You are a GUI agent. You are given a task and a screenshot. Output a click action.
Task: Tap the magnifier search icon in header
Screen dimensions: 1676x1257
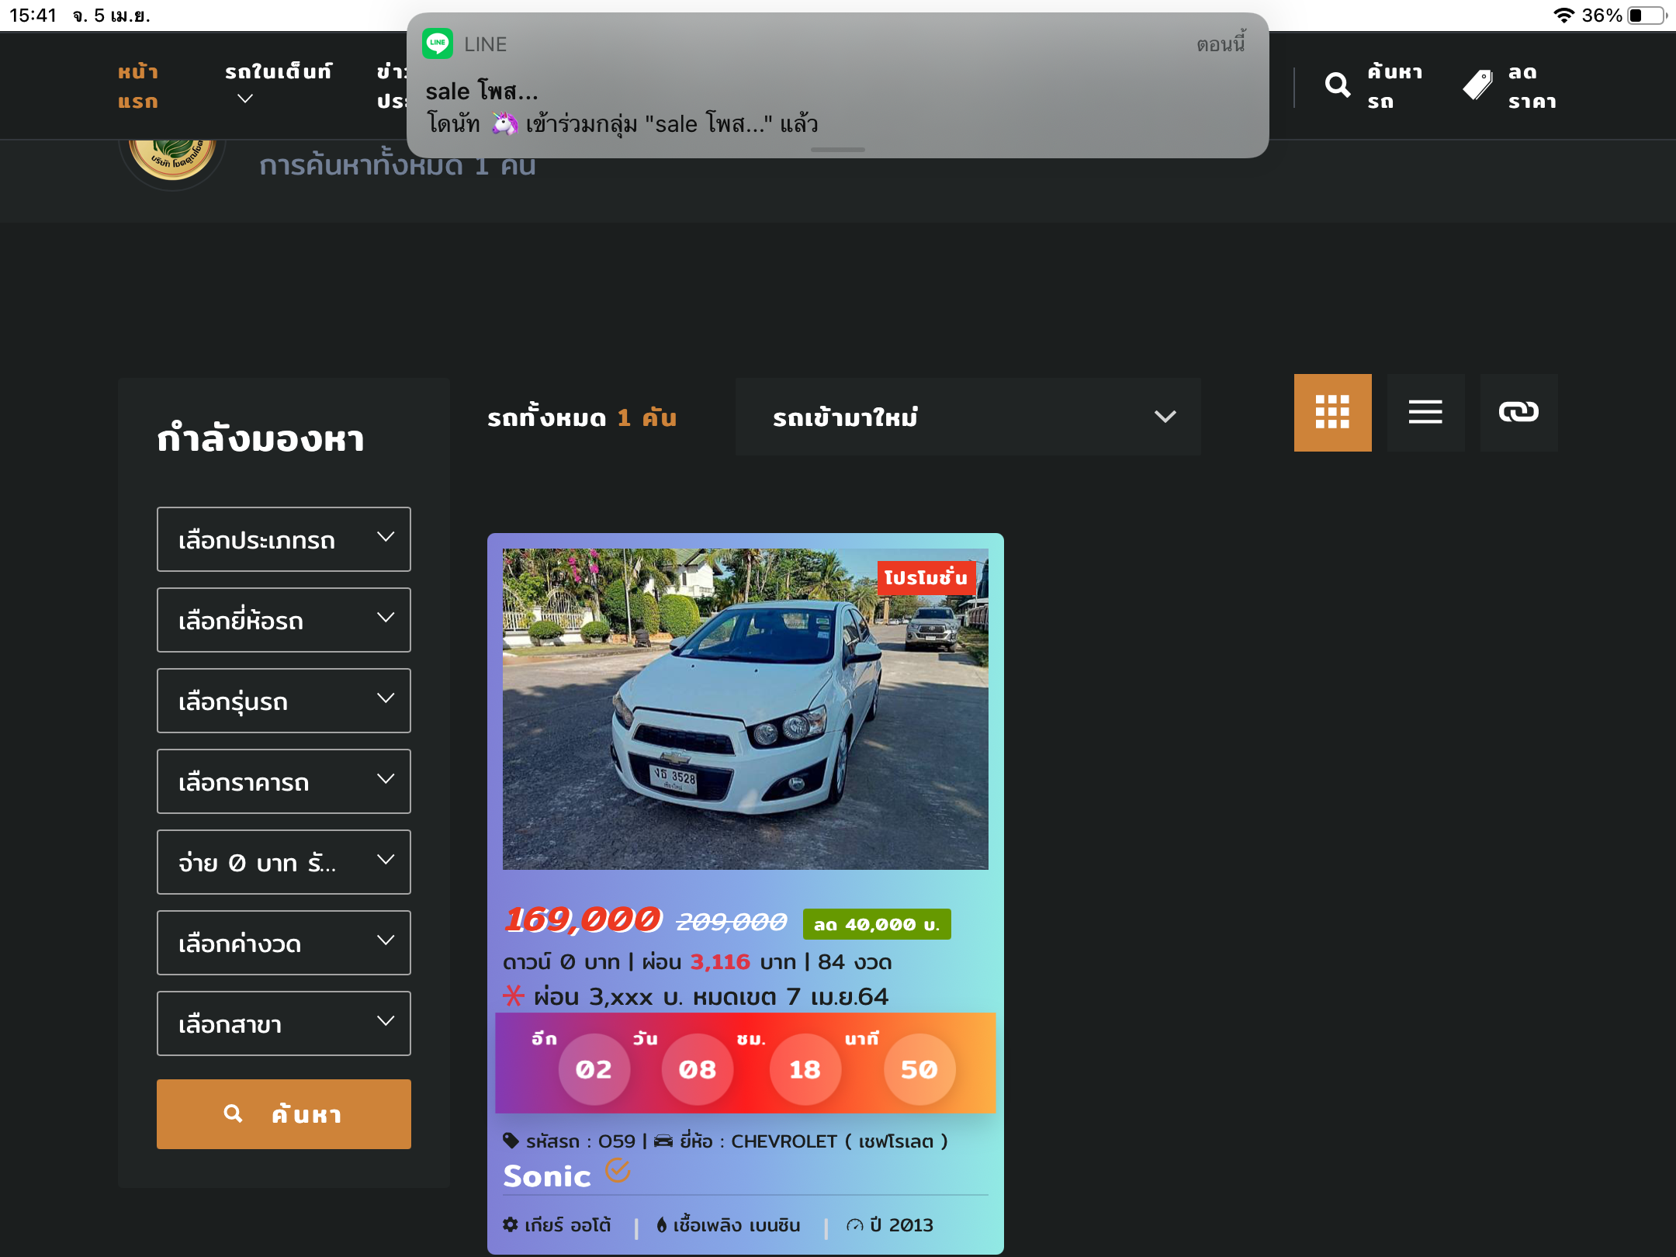pyautogui.click(x=1337, y=85)
